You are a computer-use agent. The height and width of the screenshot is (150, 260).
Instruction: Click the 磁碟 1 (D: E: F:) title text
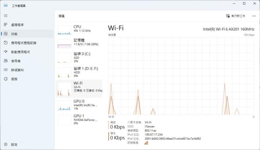tap(86, 68)
